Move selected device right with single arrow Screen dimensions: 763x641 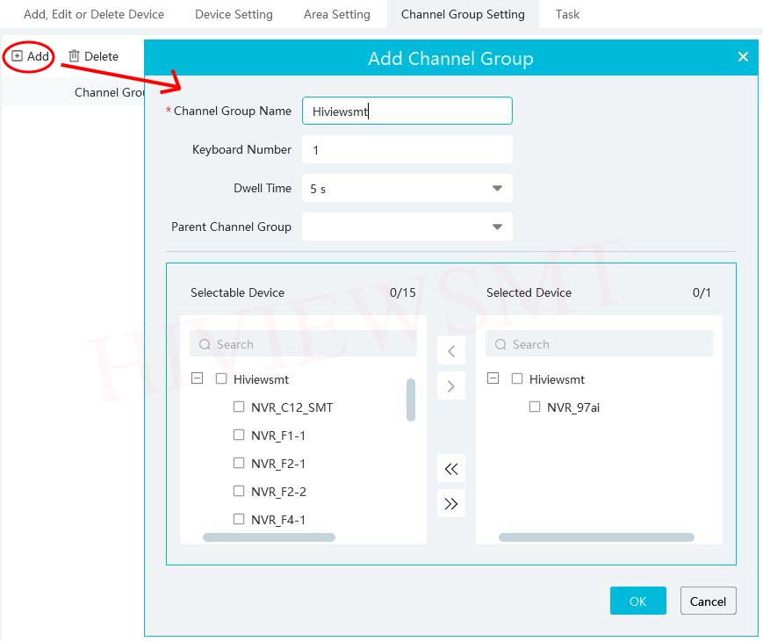451,385
